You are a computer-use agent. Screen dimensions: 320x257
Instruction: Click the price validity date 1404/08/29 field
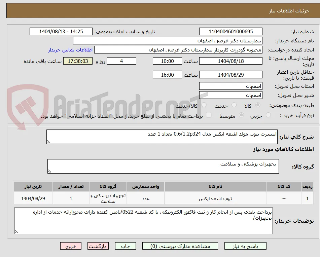(x=230, y=75)
